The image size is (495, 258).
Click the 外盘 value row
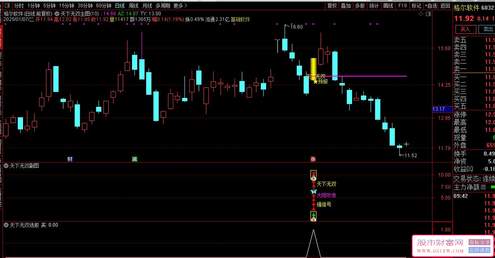474,145
